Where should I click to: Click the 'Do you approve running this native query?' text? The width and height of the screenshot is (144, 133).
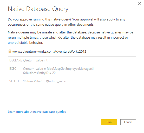(x=40, y=19)
